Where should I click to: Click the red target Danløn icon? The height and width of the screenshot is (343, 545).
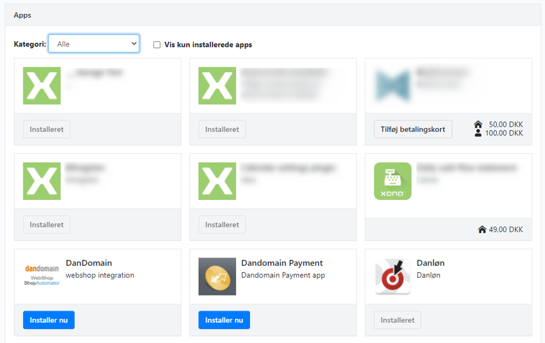pos(392,276)
